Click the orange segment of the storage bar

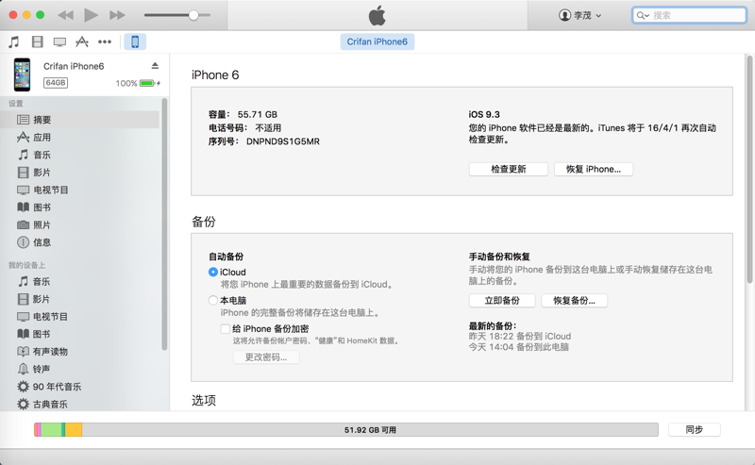point(74,429)
